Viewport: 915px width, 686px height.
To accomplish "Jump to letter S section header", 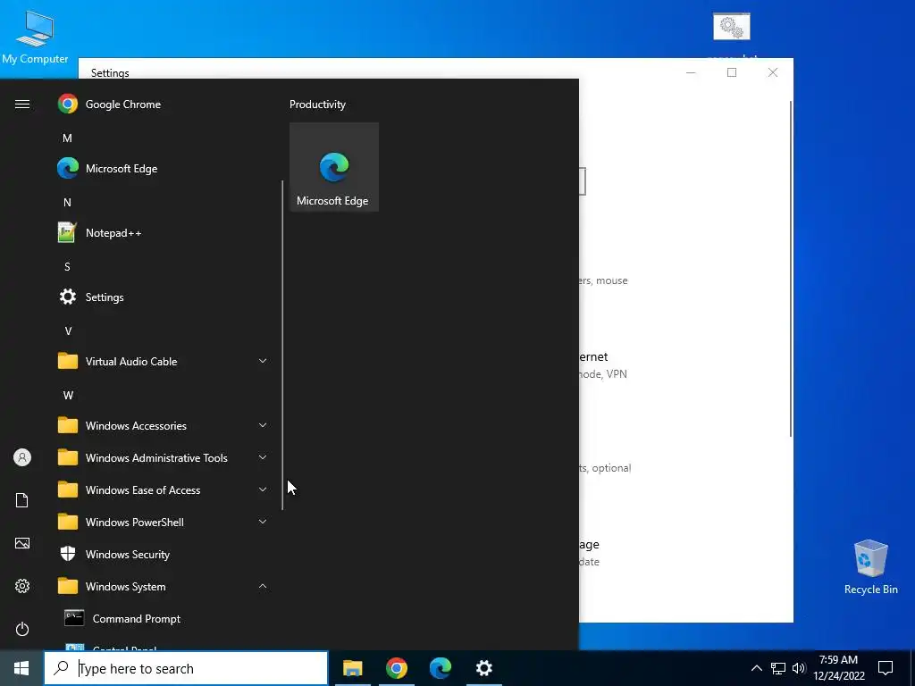I will click(67, 266).
